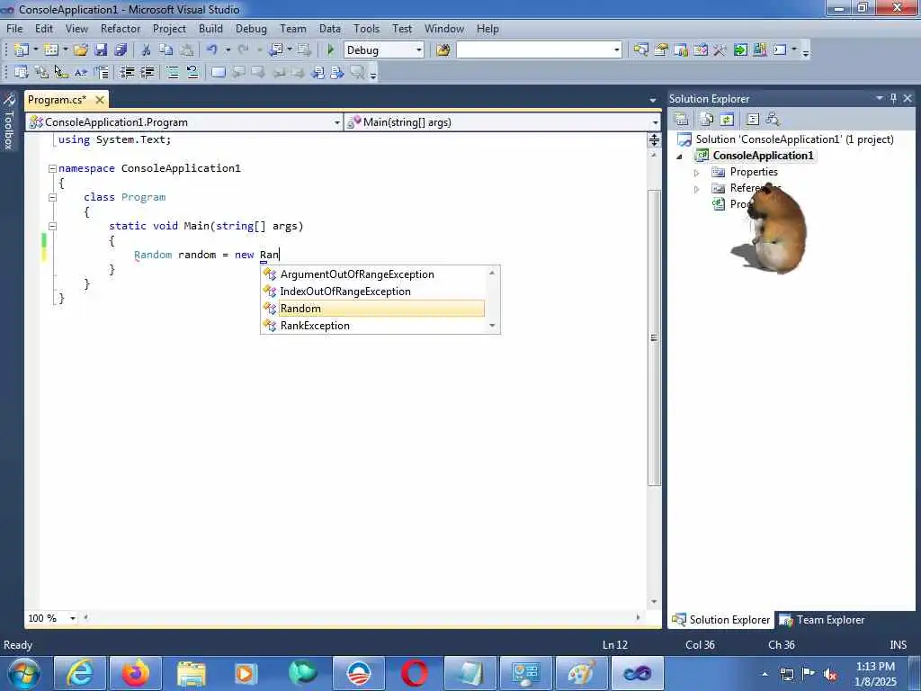Open the Debug configuration dropdown

[419, 50]
